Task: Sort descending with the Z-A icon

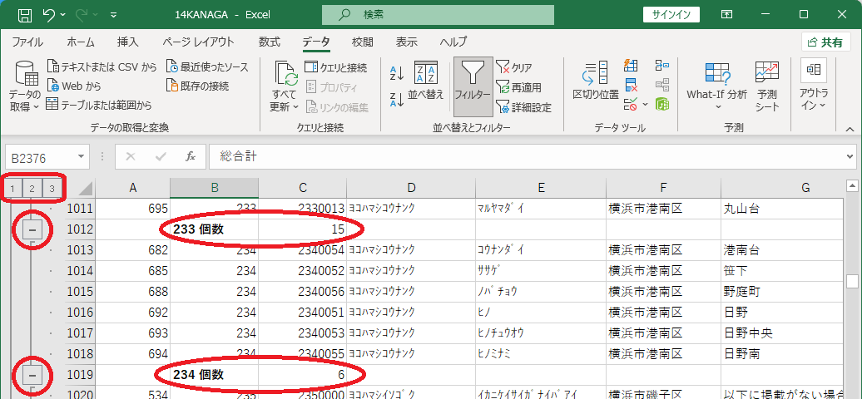Action: pos(397,99)
